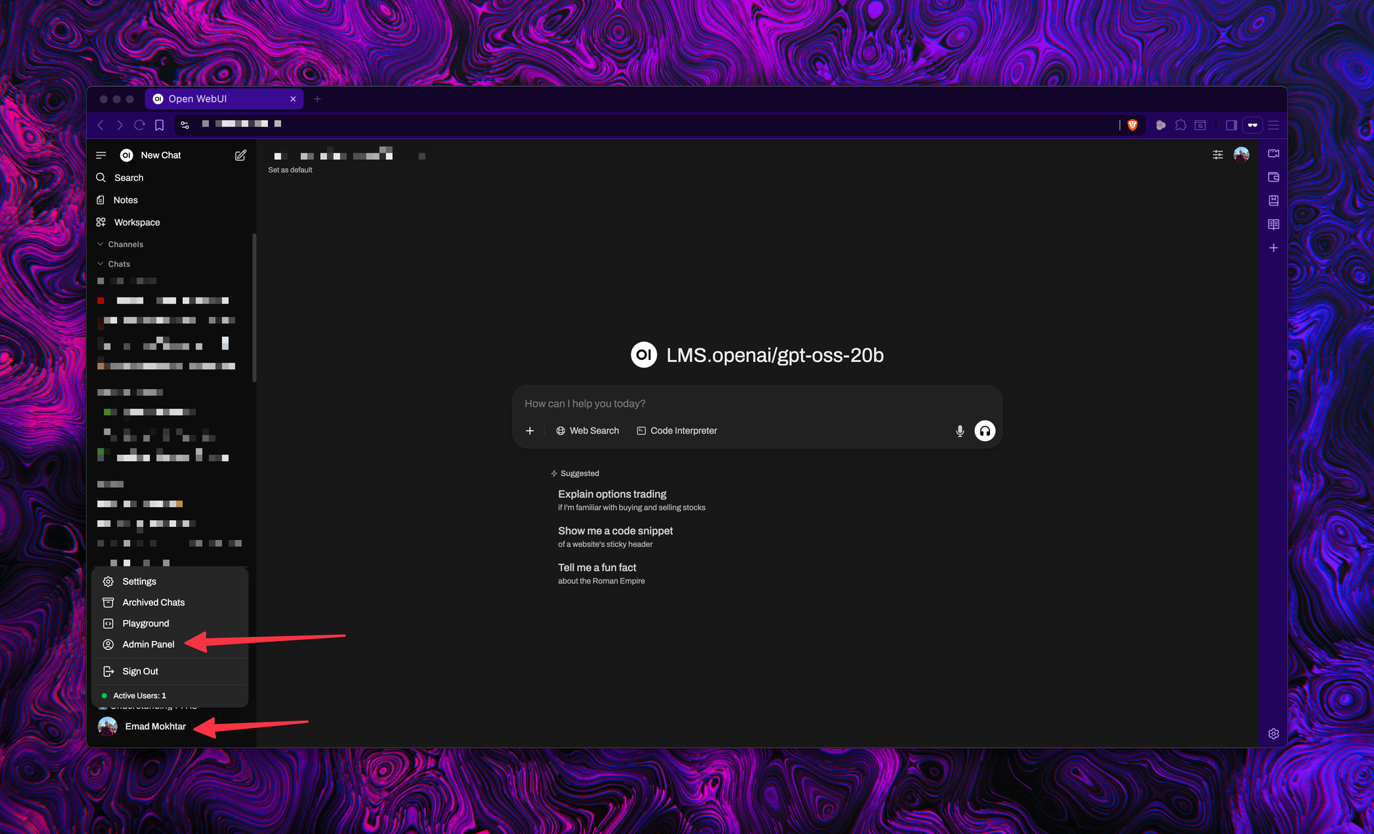Screen dimensions: 1374x834
Task: Close the Open WebUI tab
Action: pos(293,99)
